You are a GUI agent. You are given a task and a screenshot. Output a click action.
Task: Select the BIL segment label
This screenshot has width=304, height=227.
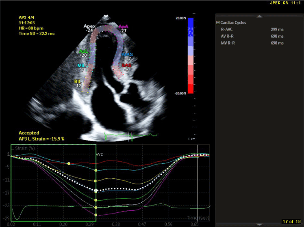pyautogui.click(x=78, y=81)
